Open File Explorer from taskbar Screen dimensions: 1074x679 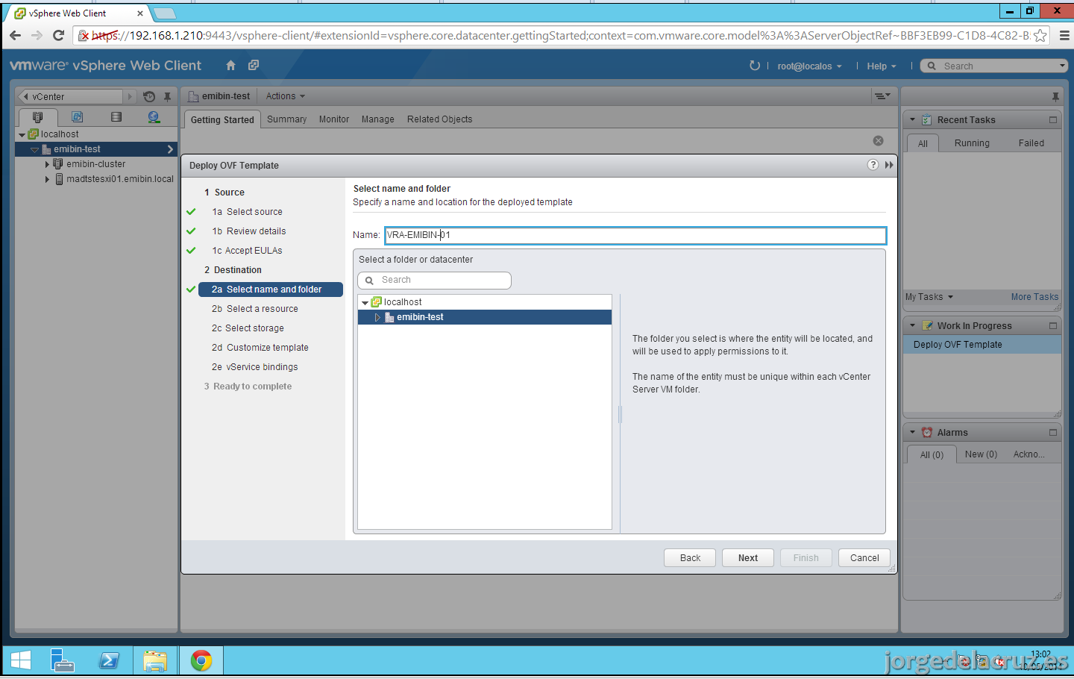click(x=155, y=661)
